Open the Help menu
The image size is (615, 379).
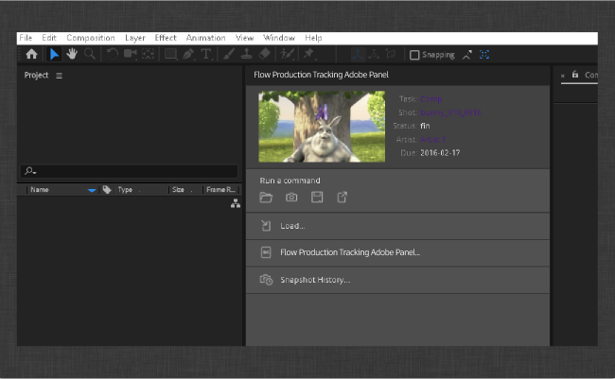coord(313,38)
